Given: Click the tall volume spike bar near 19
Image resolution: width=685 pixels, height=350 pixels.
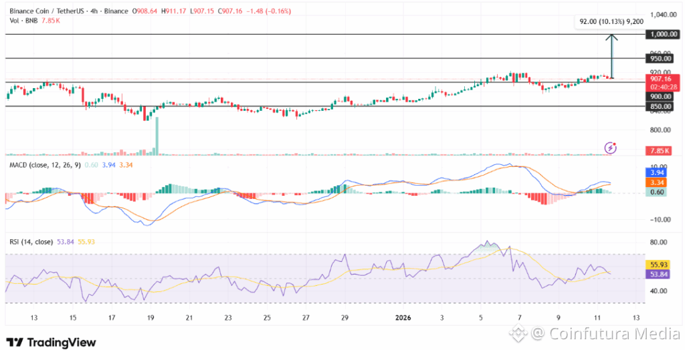Looking at the screenshot, I should [x=157, y=136].
